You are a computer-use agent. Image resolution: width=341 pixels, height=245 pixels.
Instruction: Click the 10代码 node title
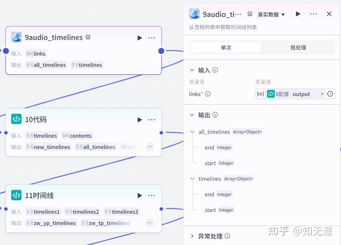[36, 119]
